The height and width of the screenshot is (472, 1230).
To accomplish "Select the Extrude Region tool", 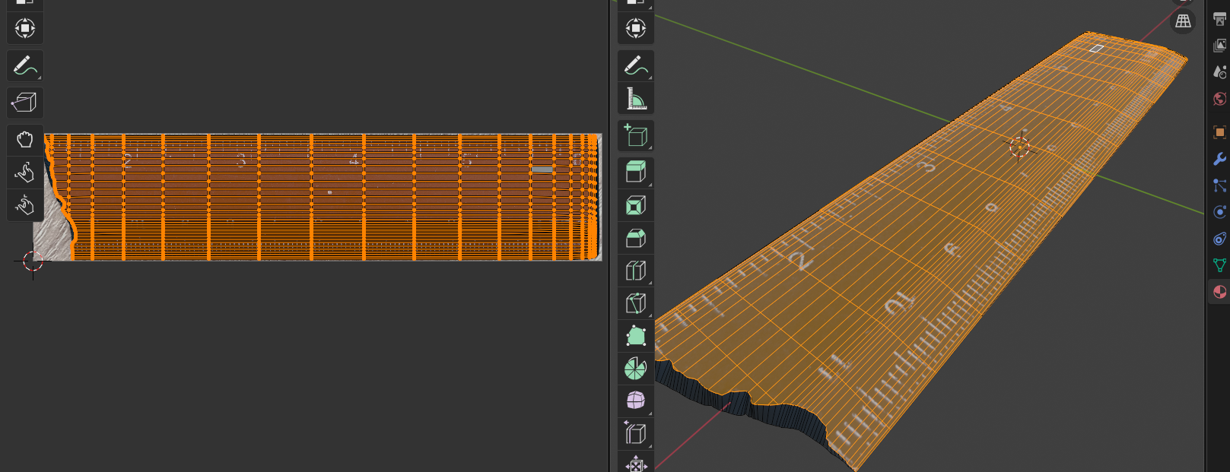I will coord(635,172).
